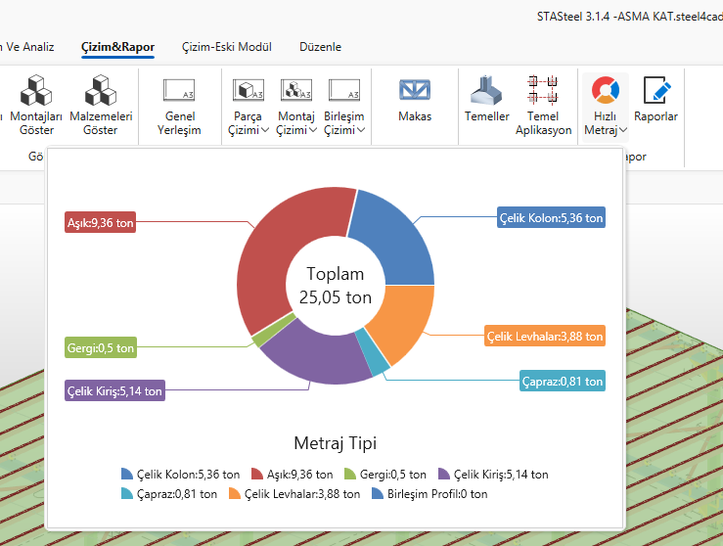Screen dimensions: 723x546
Task: Open the Genel Yerleşim layout tool
Action: [179, 93]
